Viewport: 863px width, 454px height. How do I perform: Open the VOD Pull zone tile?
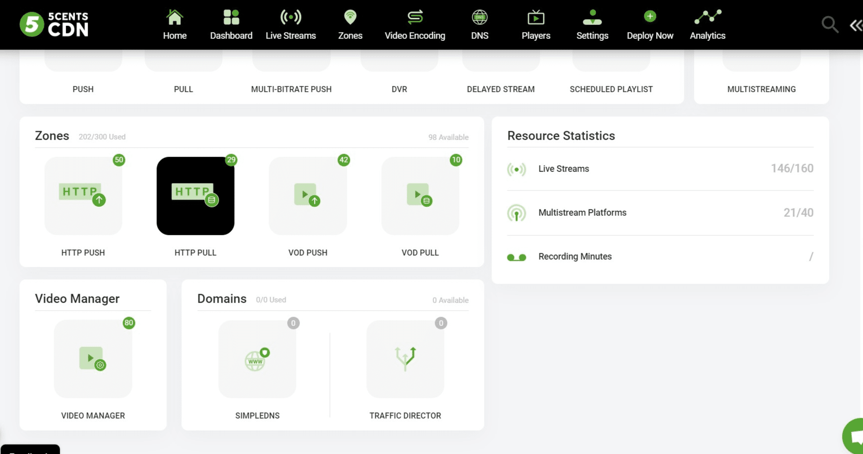[x=420, y=196]
